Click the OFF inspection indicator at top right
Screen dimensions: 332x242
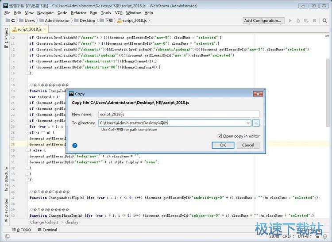click(327, 36)
